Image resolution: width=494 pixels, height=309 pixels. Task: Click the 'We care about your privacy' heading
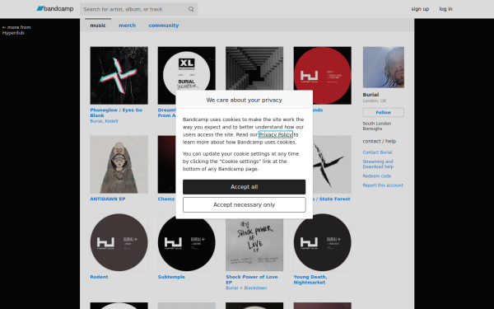pyautogui.click(x=245, y=100)
